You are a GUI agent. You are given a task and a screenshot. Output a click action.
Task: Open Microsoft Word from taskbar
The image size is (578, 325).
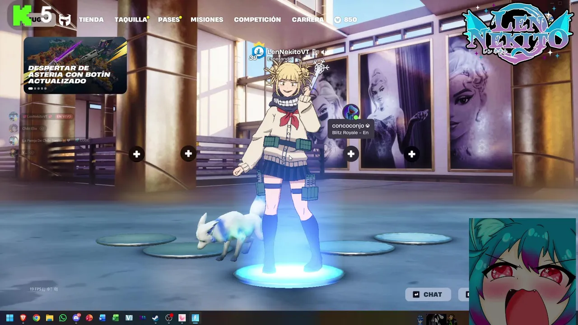(x=103, y=318)
